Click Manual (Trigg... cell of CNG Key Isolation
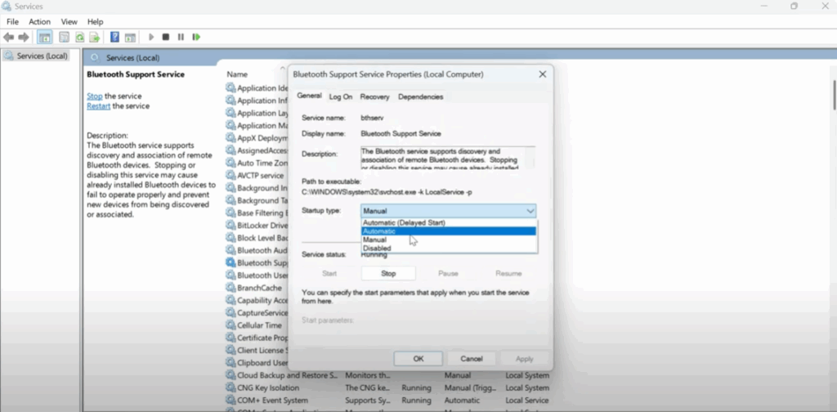 [470, 388]
